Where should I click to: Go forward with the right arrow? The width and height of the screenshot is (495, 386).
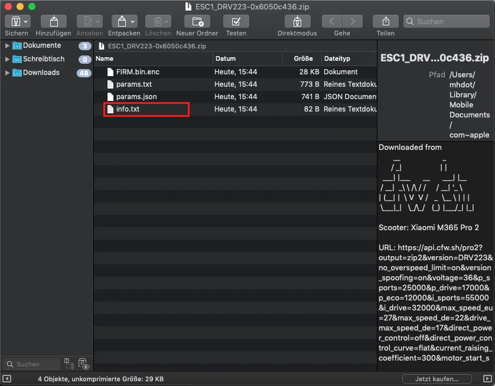pyautogui.click(x=353, y=21)
